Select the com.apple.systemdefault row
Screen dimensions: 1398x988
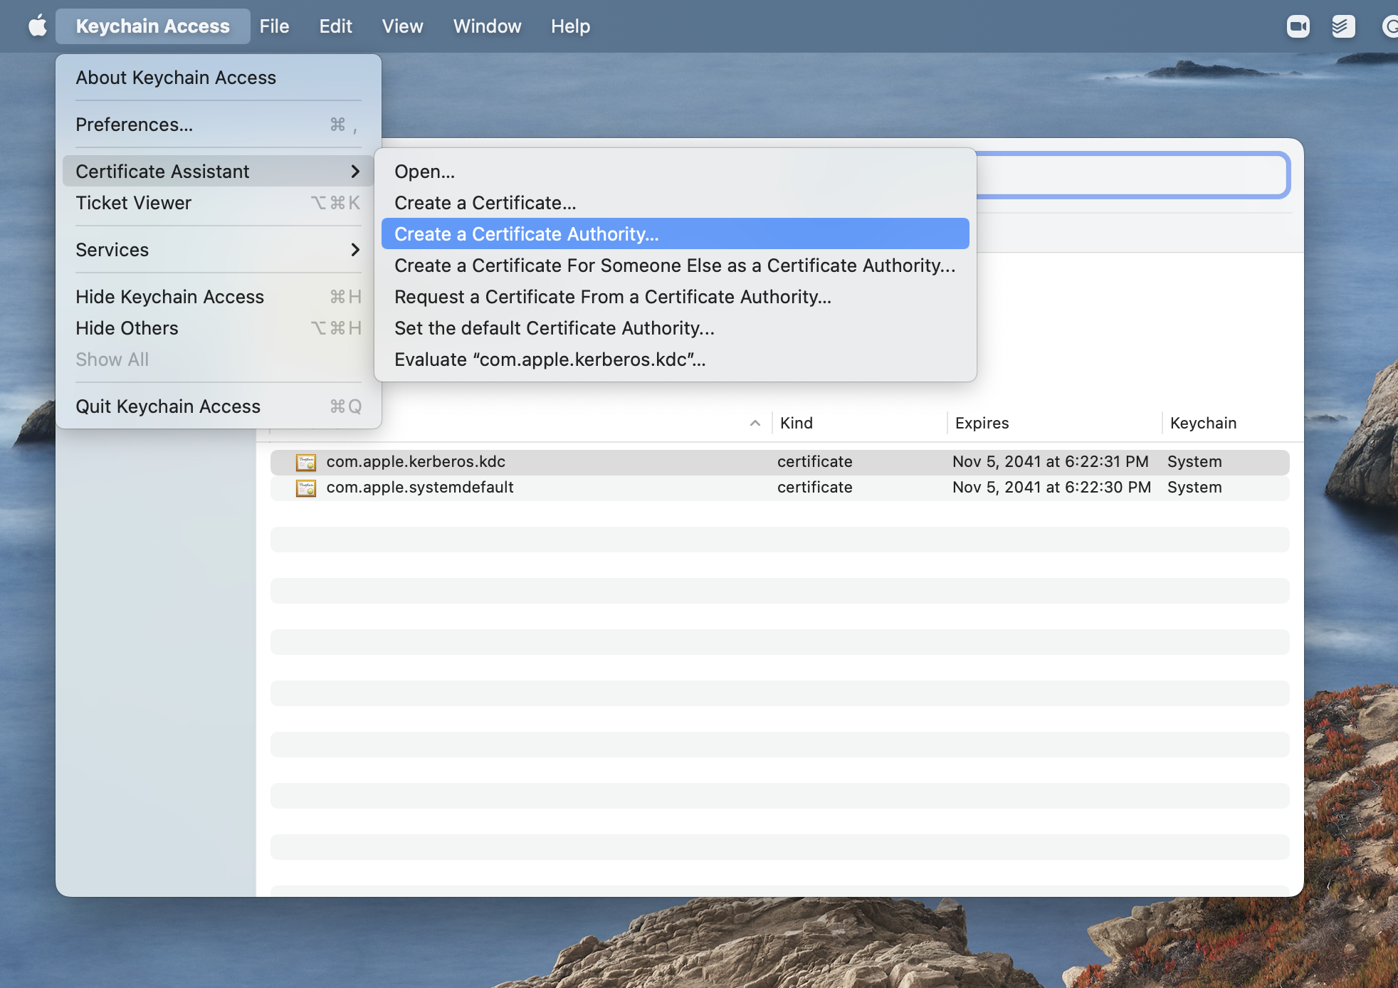(780, 488)
